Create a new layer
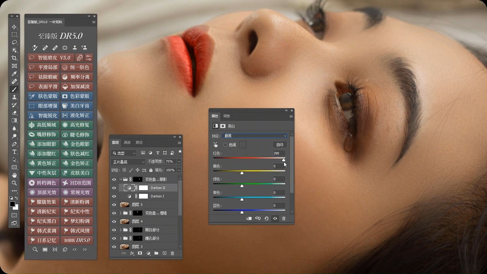487x274 pixels. [x=164, y=253]
